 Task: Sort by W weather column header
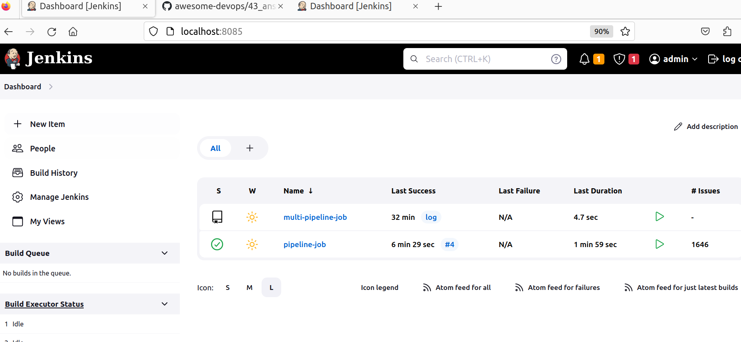(x=252, y=191)
